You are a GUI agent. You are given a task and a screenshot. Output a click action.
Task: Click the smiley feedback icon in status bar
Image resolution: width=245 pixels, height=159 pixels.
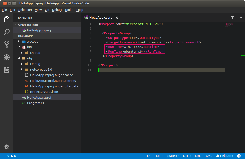(x=238, y=156)
